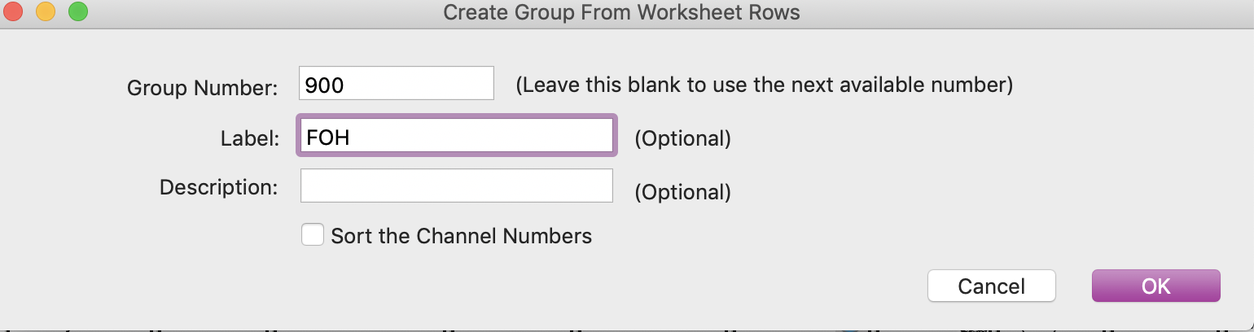Click the "Leave this blank" hint text
Screen dimensions: 1254x332
click(765, 85)
